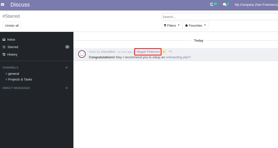The width and height of the screenshot is (278, 148).
Task: Open the onboarding plan link
Action: (x=178, y=57)
